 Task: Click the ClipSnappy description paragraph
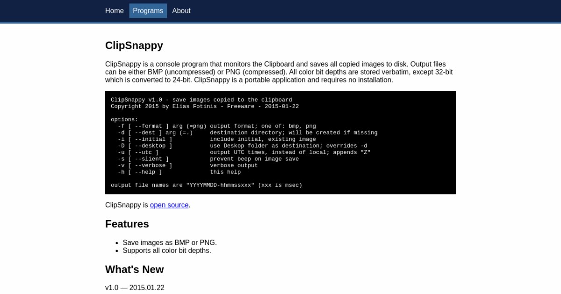pos(280,72)
